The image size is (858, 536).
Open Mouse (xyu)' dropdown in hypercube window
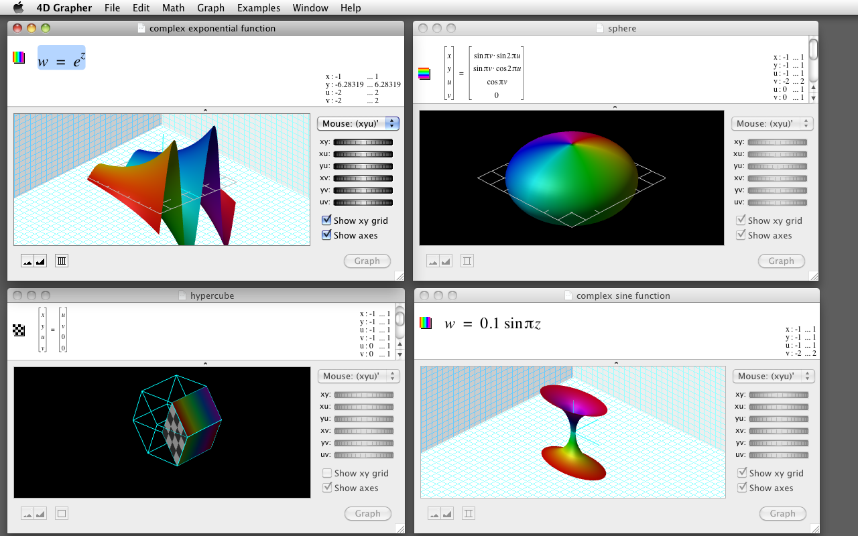click(359, 376)
